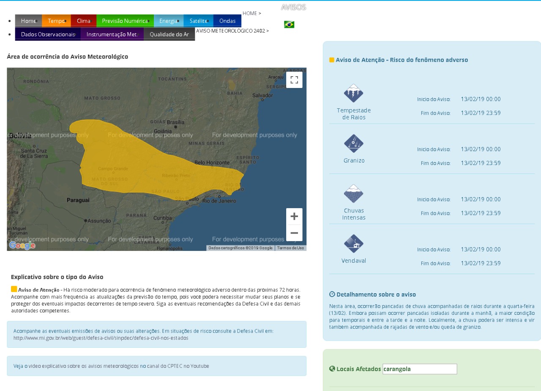Viewport: 541px width, 391px height.
Task: Open Google Maps Termos de Uso link
Action: click(x=290, y=248)
